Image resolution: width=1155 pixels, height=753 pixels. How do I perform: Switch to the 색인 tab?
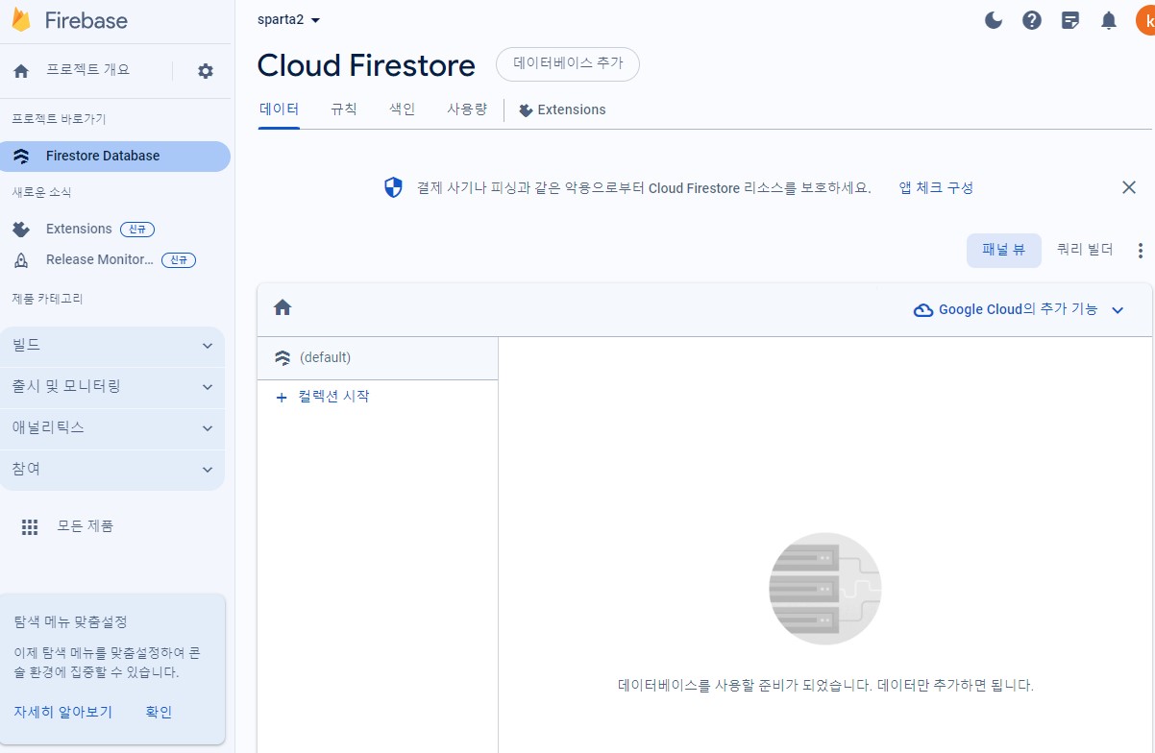click(x=403, y=109)
